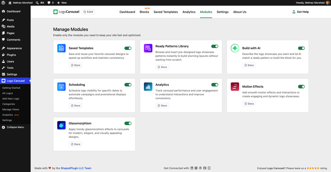This screenshot has width=331, height=172.
Task: Click the Scheduling module calendar icon
Action: pos(61,87)
